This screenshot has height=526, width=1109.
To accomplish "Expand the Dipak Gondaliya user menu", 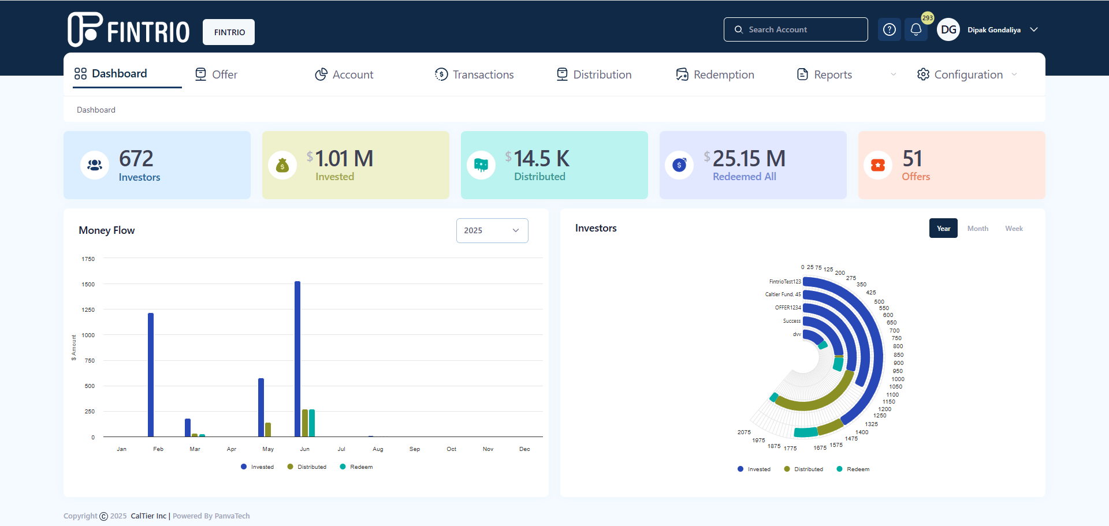I will click(x=1034, y=29).
